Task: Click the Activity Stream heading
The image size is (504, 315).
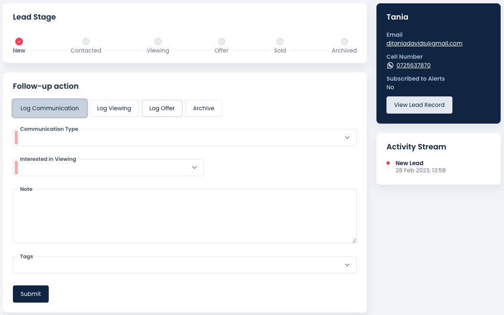Action: (416, 147)
